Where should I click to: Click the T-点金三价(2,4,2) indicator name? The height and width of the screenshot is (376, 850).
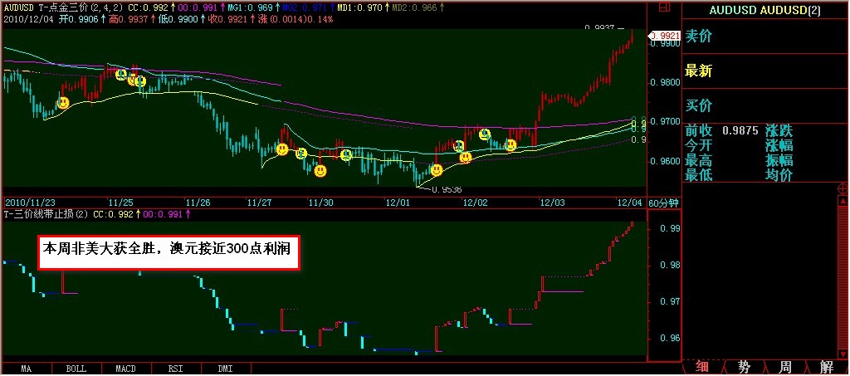81,8
